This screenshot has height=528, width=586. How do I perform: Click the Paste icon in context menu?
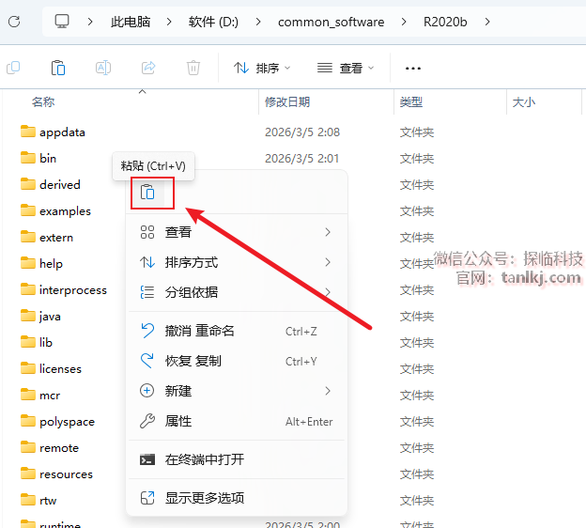(x=147, y=193)
